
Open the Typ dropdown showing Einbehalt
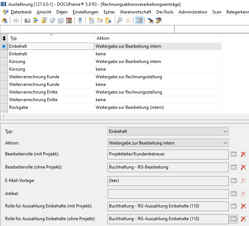(168, 131)
